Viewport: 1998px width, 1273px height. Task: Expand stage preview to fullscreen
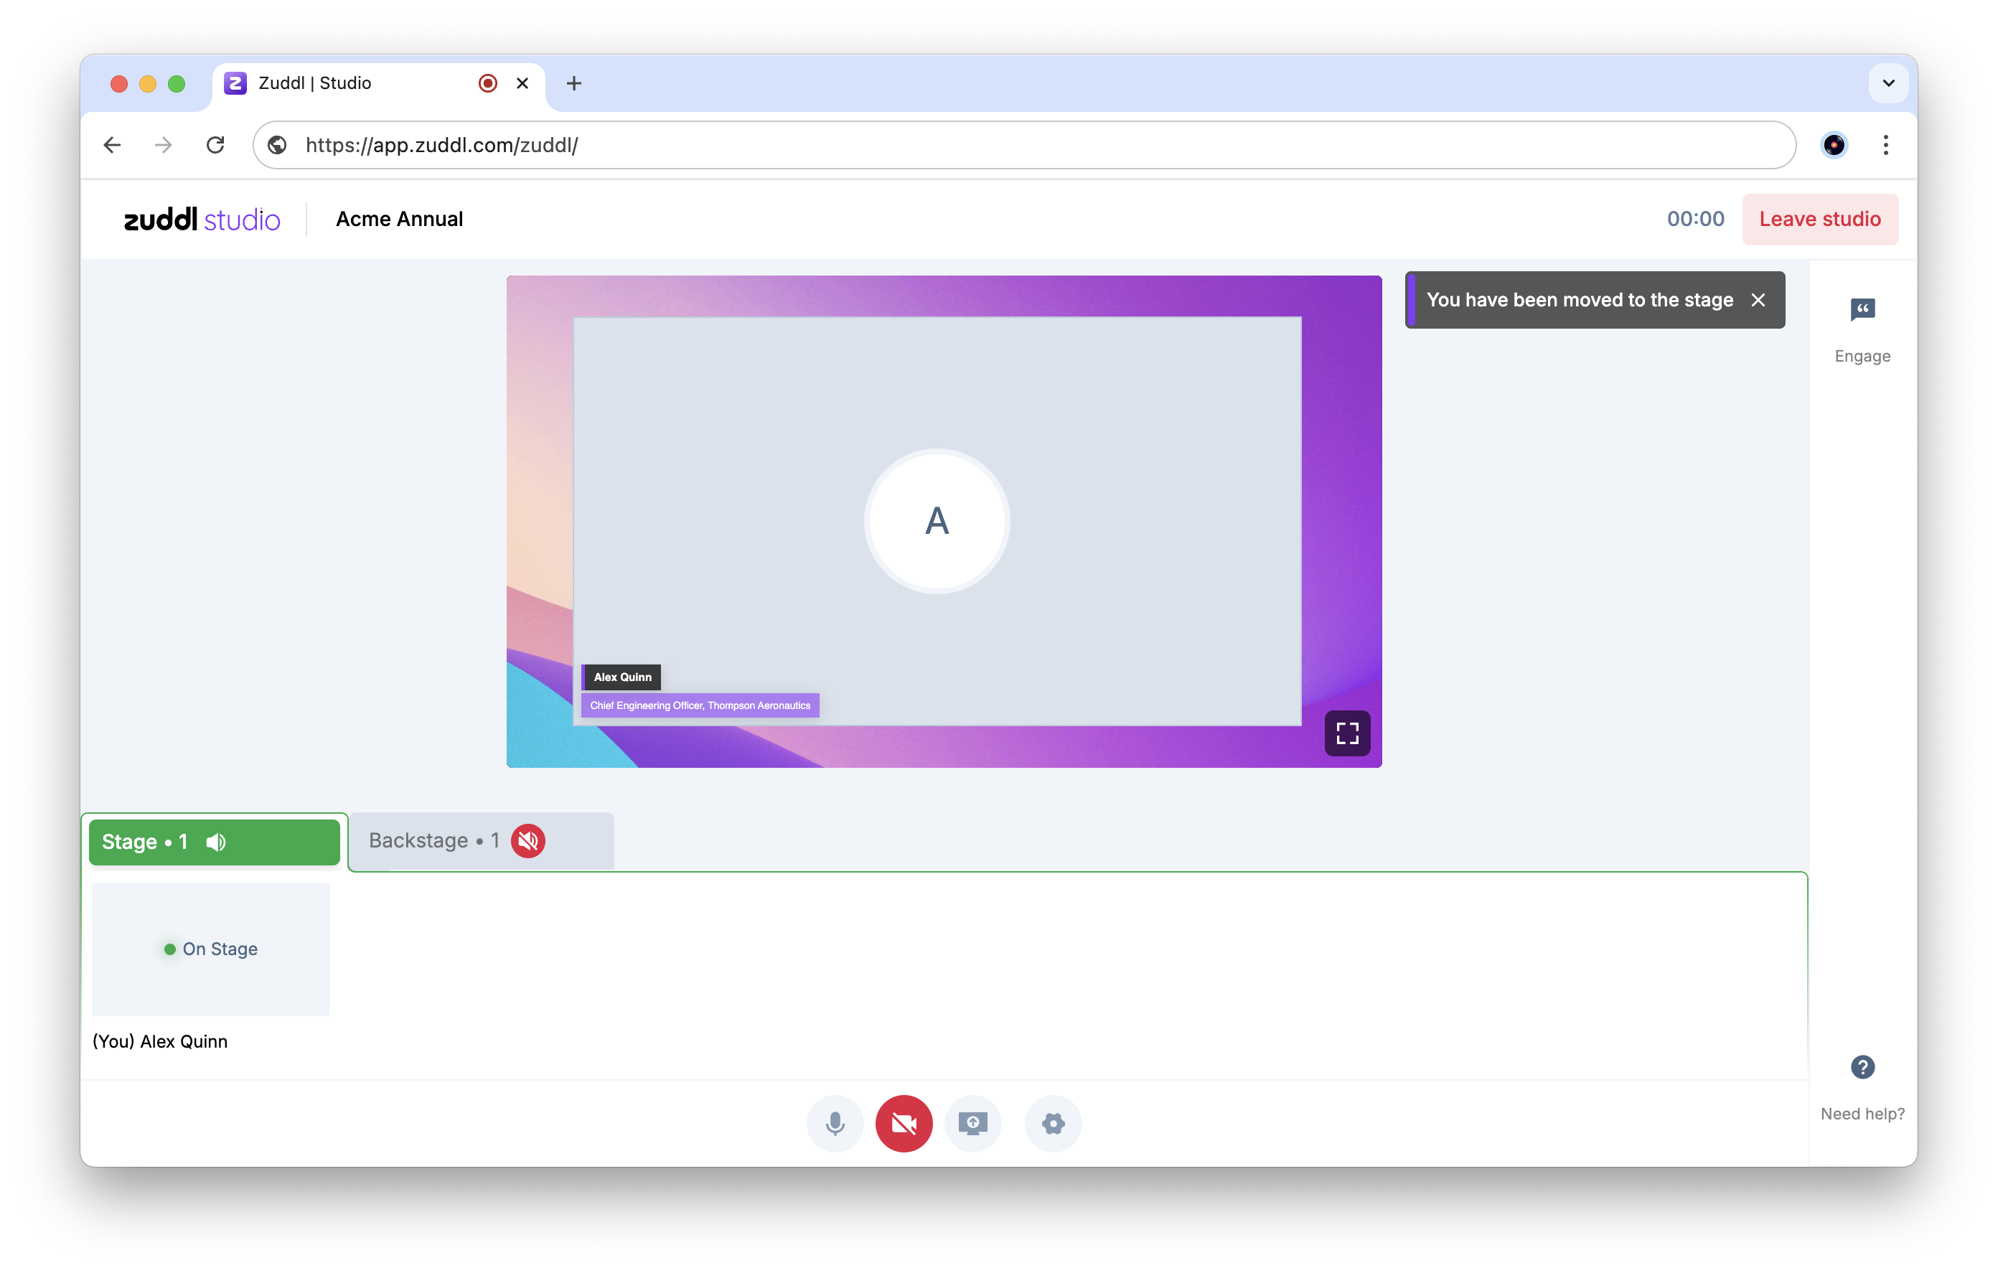pos(1346,733)
